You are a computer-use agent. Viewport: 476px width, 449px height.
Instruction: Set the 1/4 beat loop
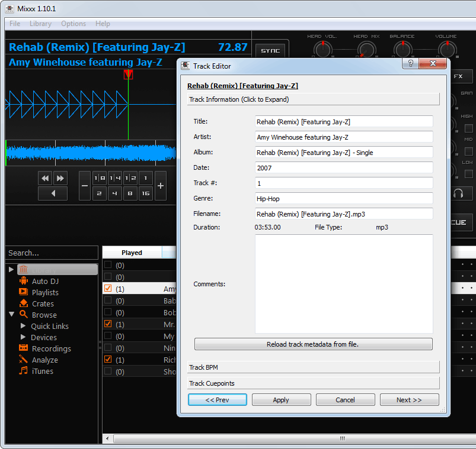[115, 178]
